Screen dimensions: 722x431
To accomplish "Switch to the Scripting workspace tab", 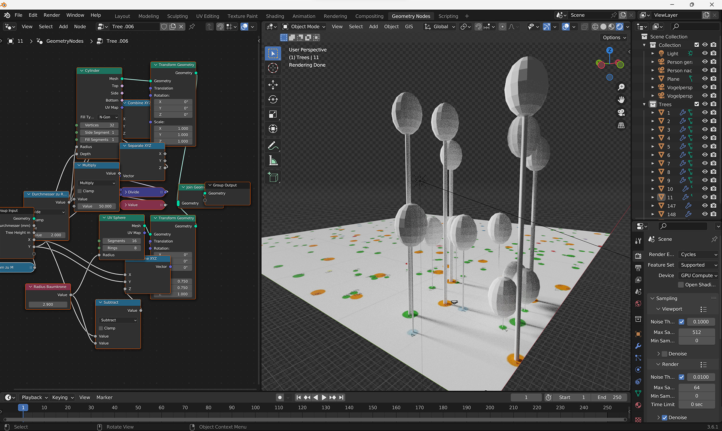I will [x=448, y=16].
